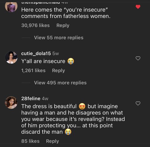
Task: Reply to the fatherless women comment
Action: click(x=63, y=26)
